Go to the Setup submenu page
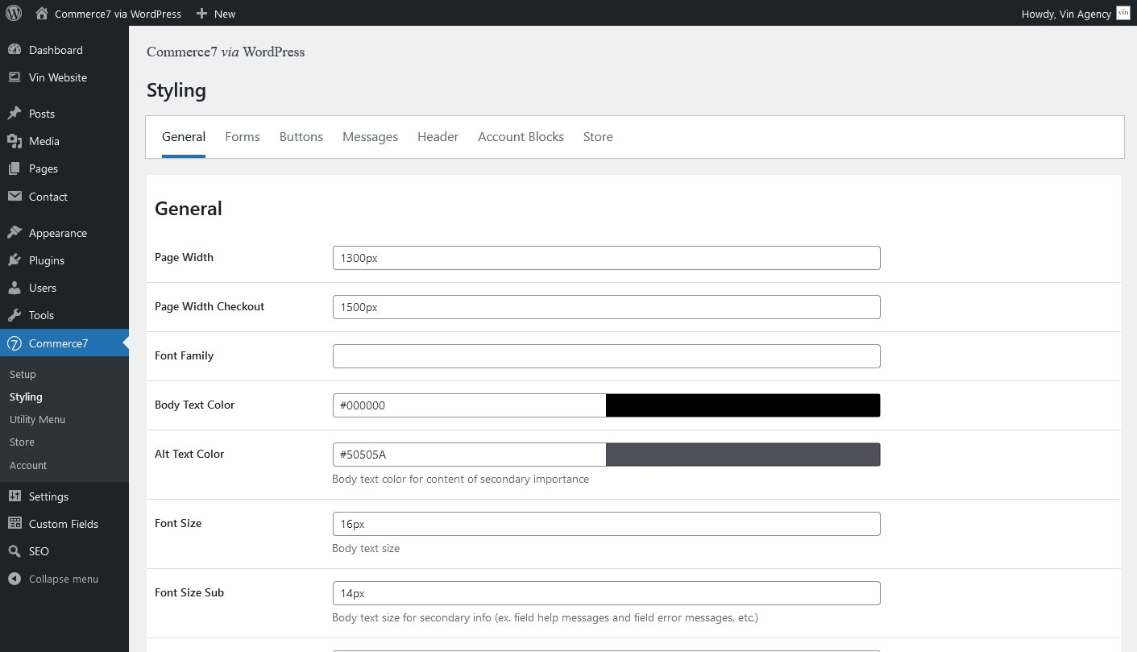The image size is (1137, 652). (x=23, y=374)
